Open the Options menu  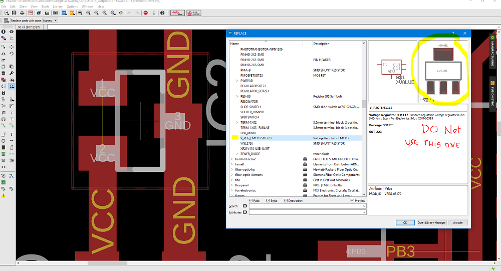(x=72, y=7)
